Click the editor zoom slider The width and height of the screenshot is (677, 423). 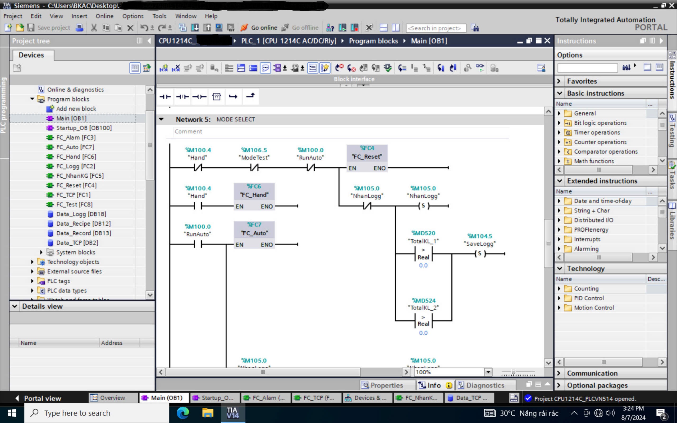coord(513,372)
